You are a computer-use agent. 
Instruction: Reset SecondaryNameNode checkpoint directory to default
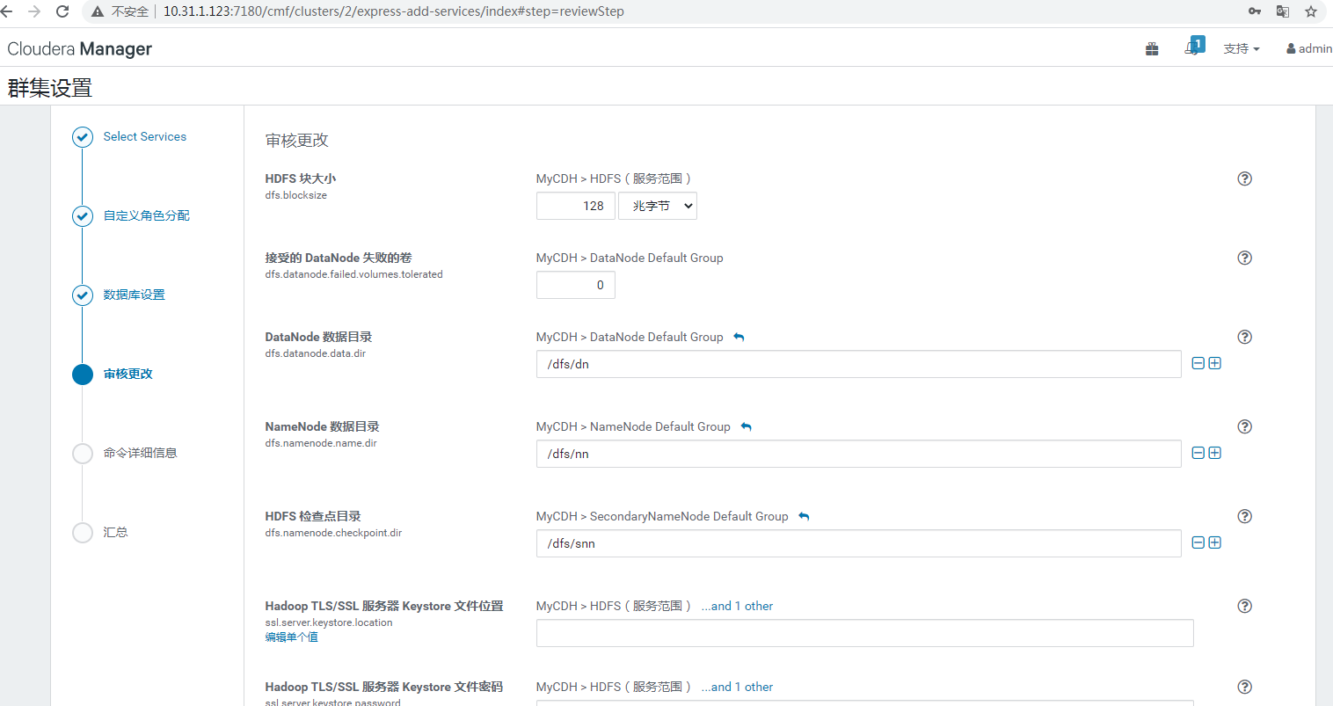click(x=804, y=516)
